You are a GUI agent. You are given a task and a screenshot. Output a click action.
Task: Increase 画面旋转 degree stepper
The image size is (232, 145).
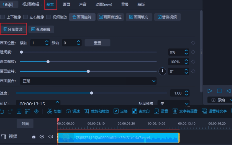[x=186, y=70]
